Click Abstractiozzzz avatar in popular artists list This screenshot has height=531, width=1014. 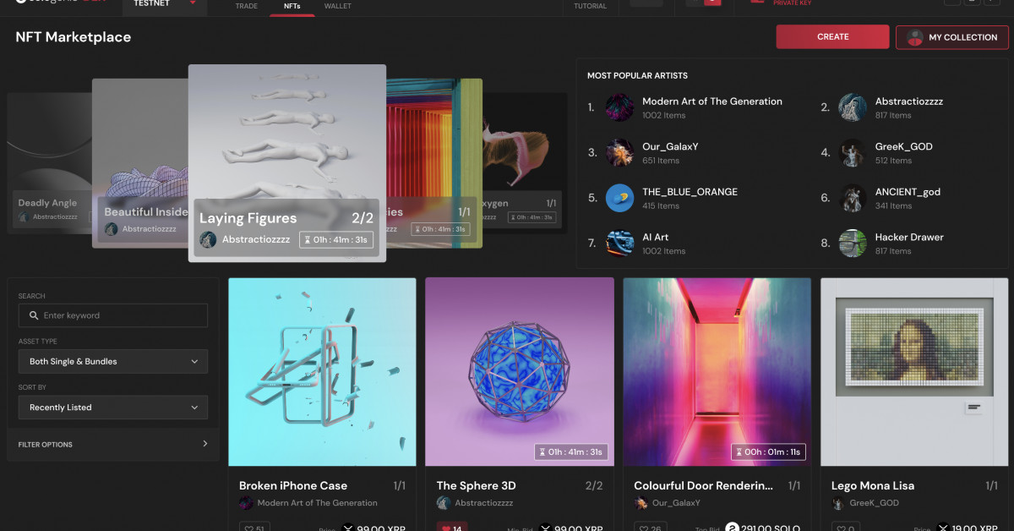pyautogui.click(x=853, y=107)
